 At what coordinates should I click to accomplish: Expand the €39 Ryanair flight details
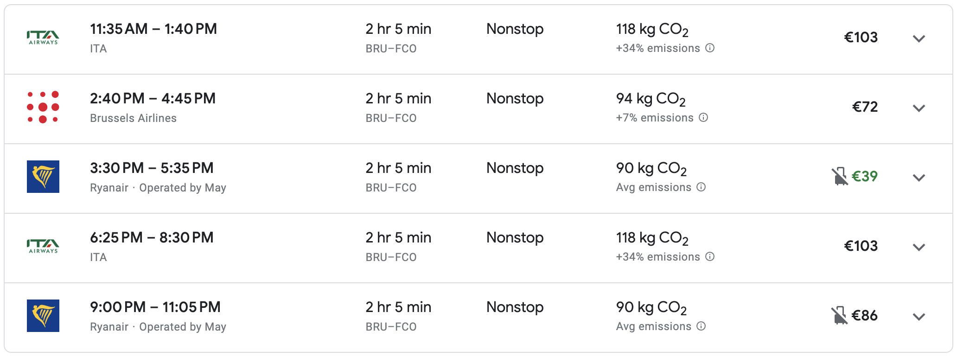919,178
